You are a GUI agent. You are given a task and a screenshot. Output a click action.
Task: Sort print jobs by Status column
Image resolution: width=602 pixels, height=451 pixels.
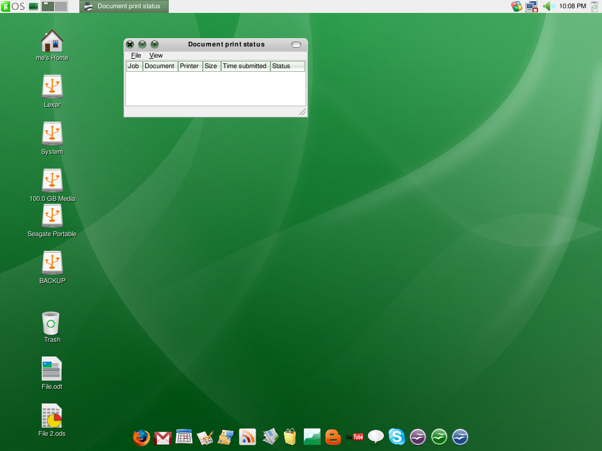tap(287, 66)
